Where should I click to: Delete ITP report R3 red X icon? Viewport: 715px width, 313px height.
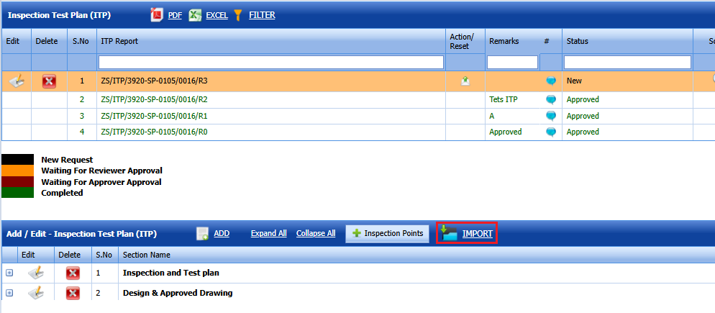coord(49,82)
